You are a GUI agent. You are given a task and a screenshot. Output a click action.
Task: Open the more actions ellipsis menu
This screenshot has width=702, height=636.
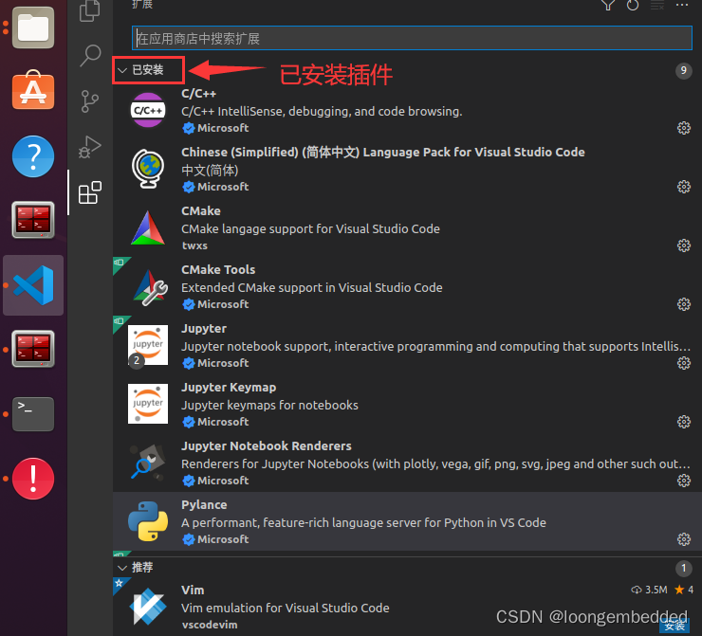(682, 6)
